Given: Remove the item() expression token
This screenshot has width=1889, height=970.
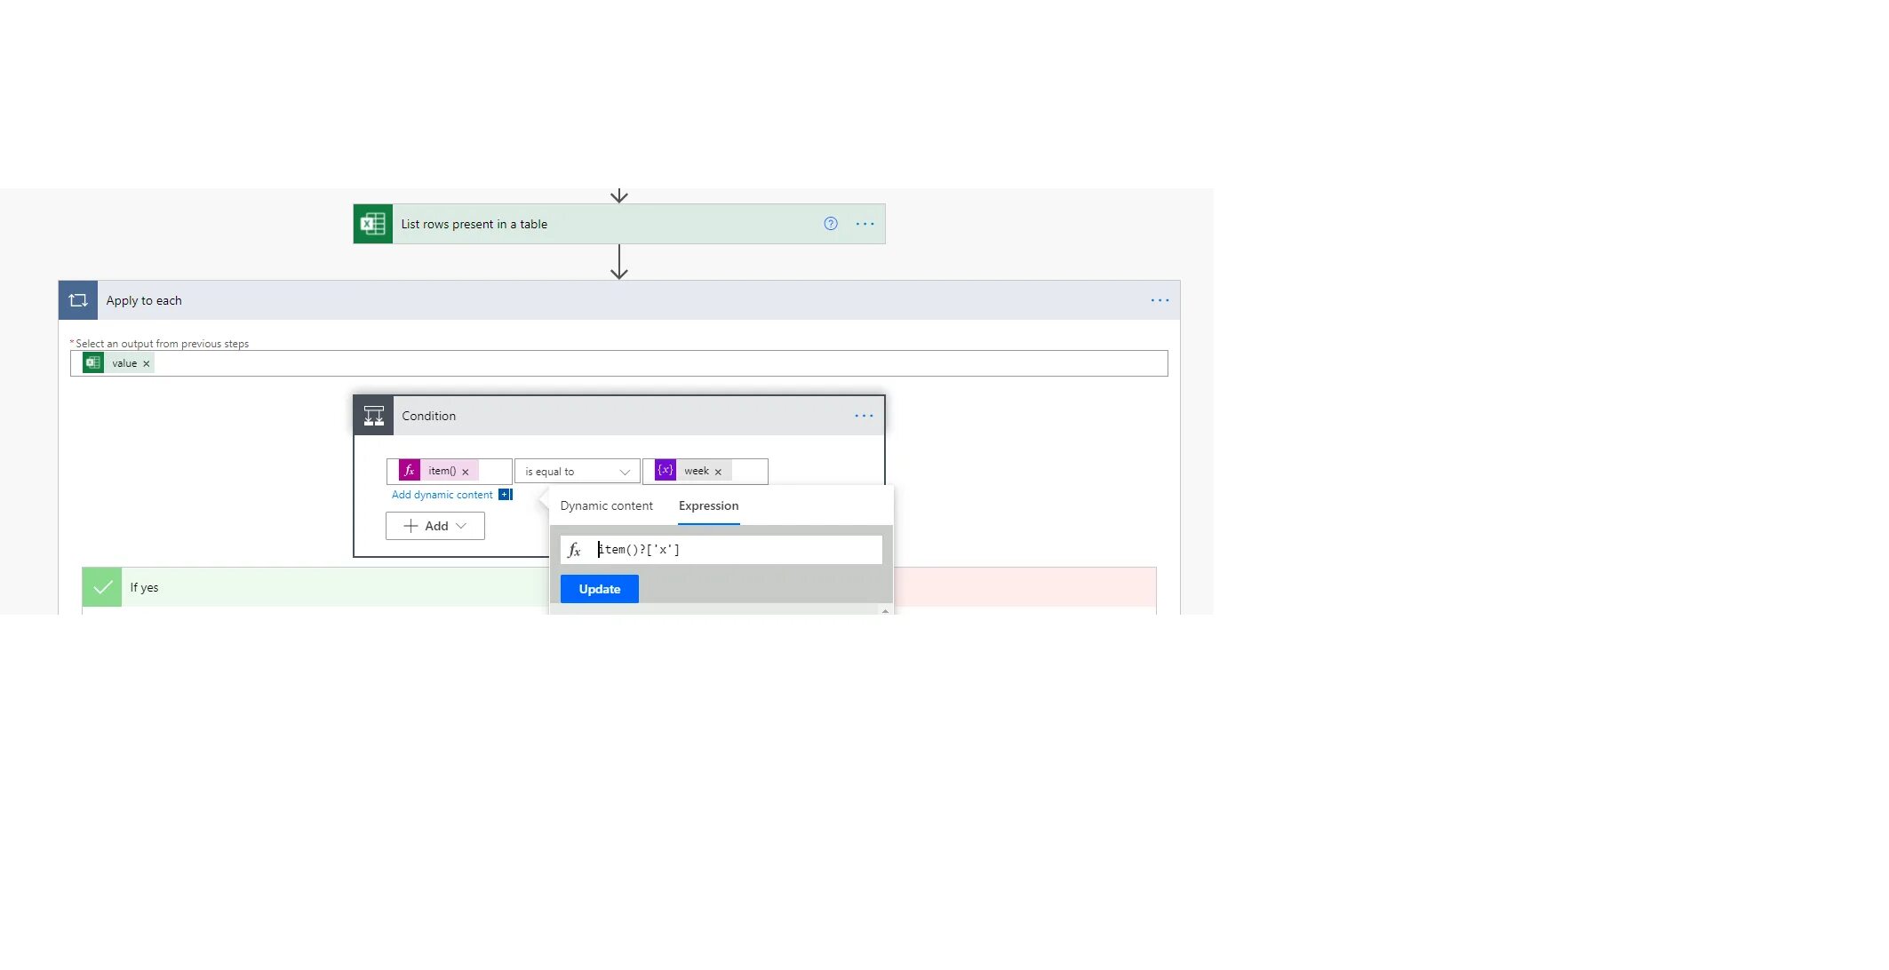Looking at the screenshot, I should [x=465, y=472].
